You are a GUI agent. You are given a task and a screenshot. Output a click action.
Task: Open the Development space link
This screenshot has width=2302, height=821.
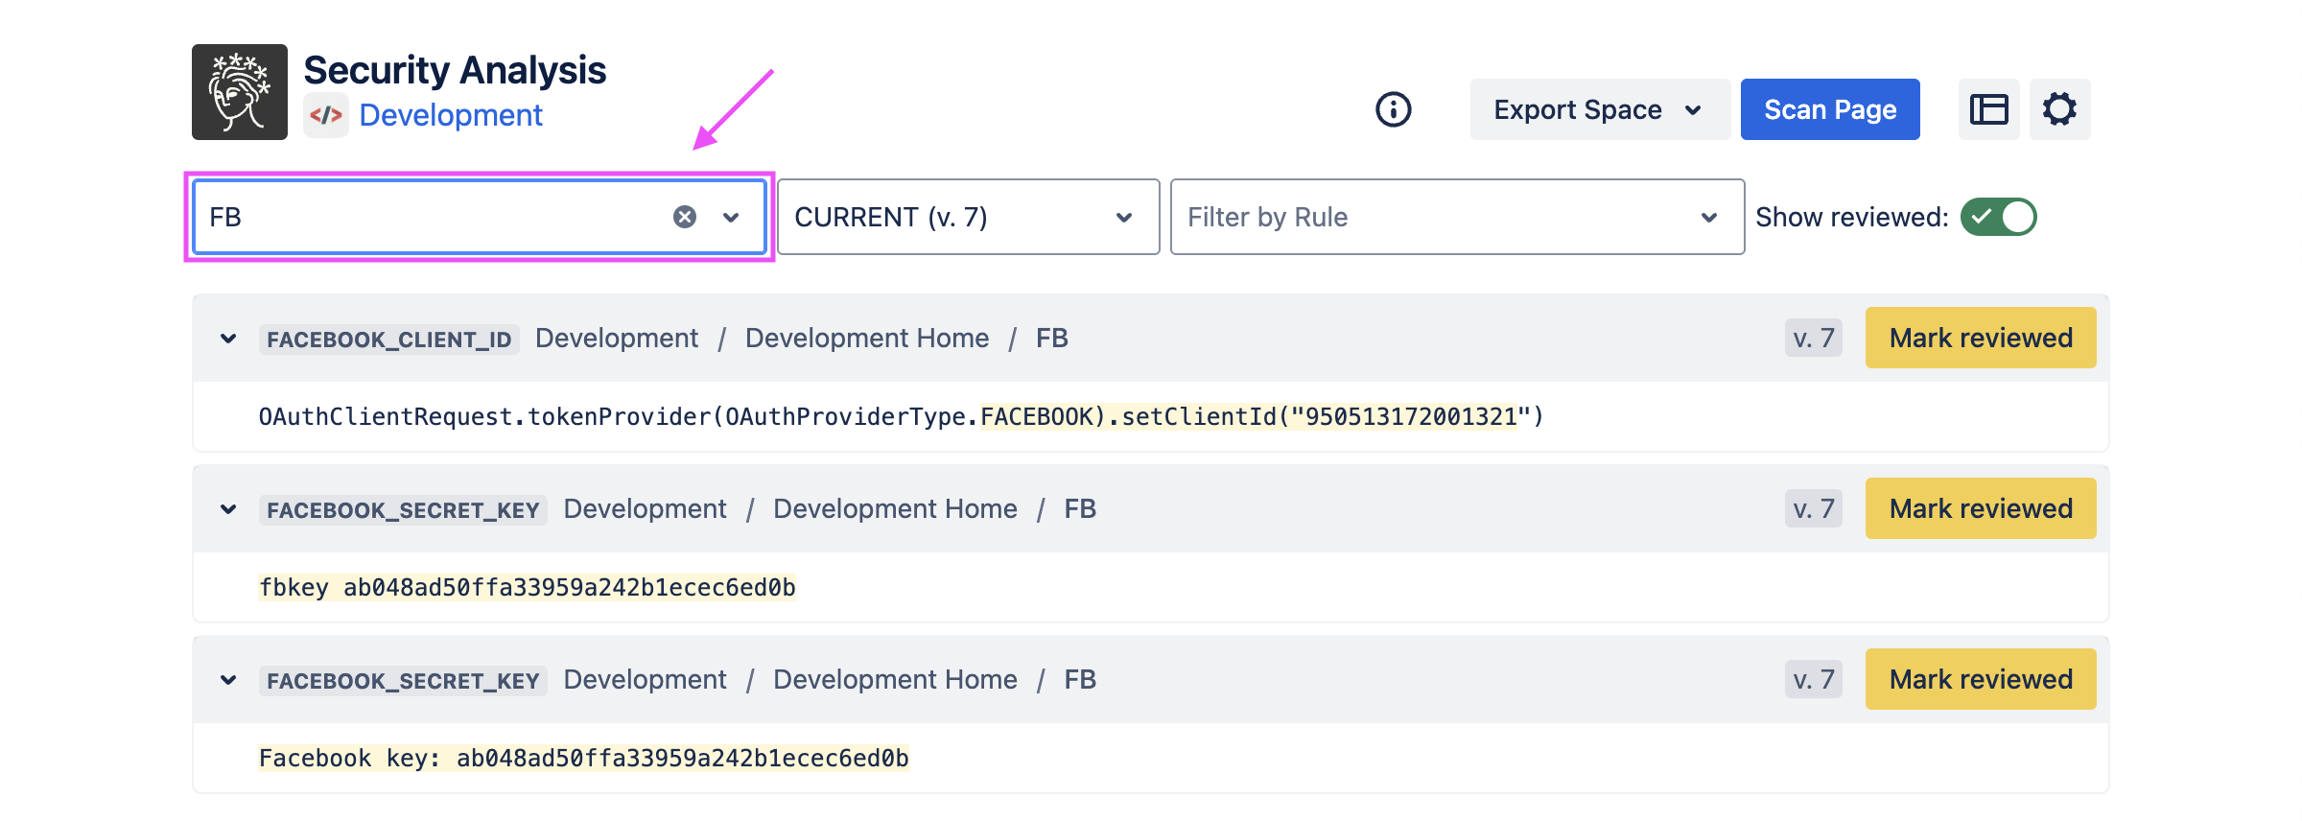tap(451, 115)
